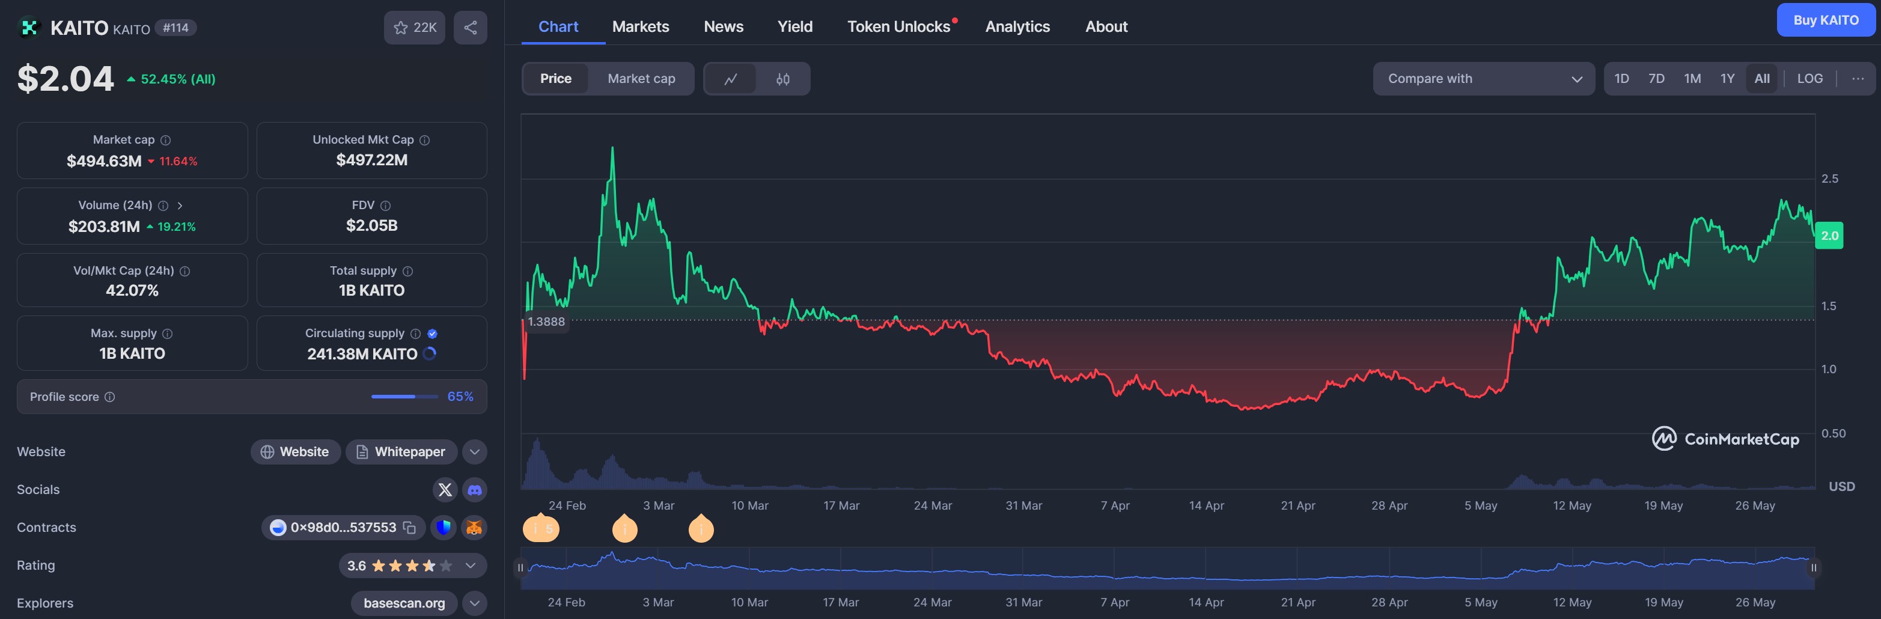The height and width of the screenshot is (619, 1881).
Task: Click the 2.0 current price tag on axis
Action: (x=1829, y=236)
